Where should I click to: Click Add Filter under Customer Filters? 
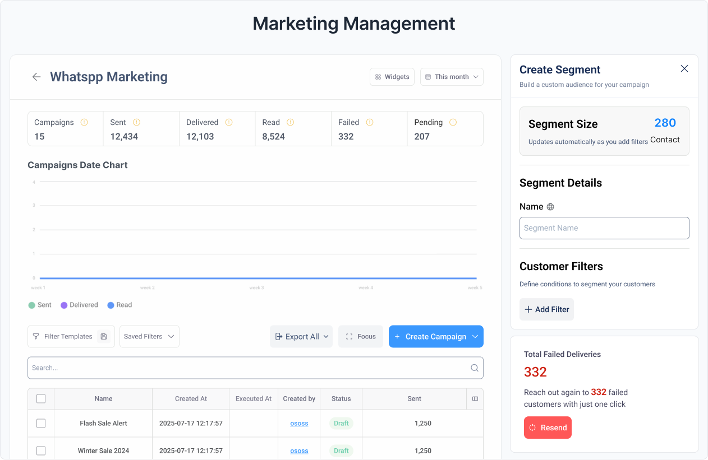pyautogui.click(x=546, y=309)
